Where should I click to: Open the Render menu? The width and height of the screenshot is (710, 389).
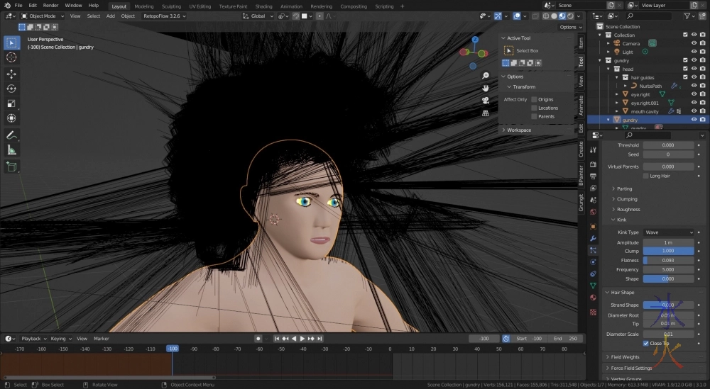pos(50,5)
